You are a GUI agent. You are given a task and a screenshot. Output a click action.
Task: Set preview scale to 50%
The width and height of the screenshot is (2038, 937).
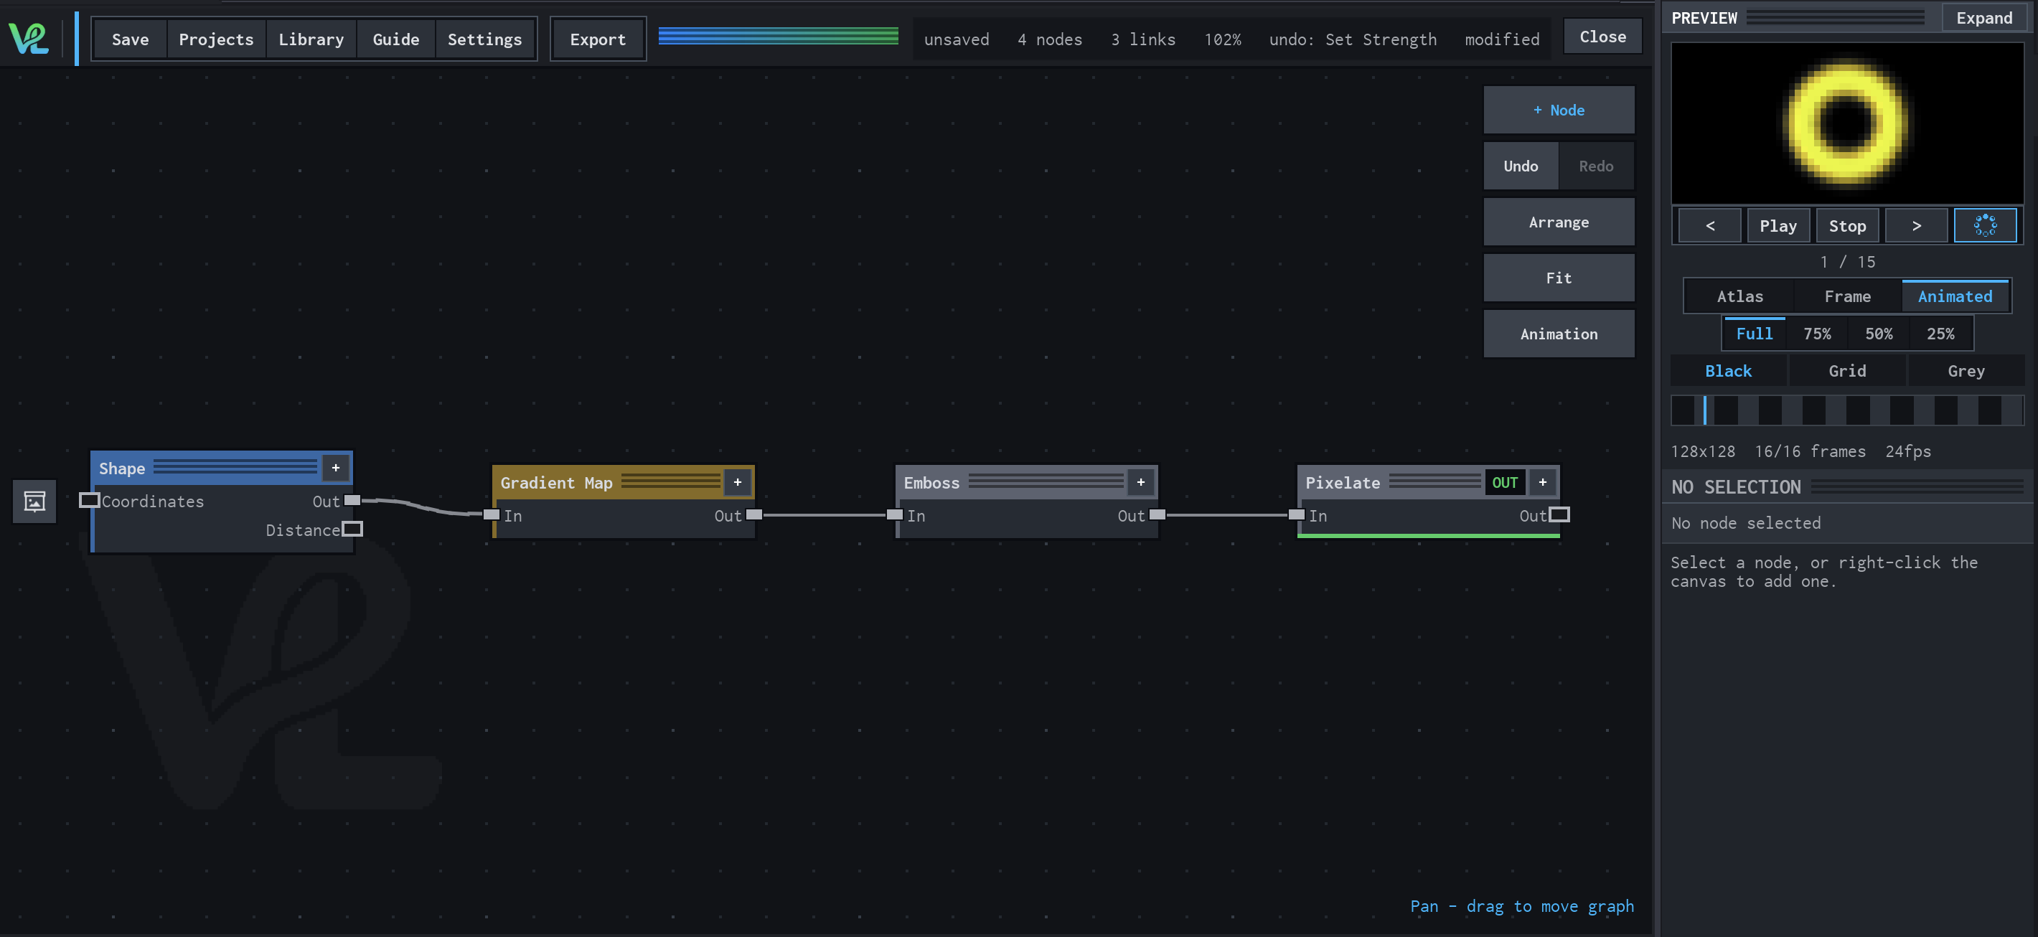(1878, 334)
